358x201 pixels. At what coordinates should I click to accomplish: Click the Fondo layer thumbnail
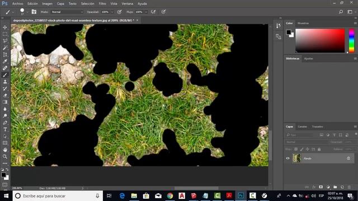tap(296, 158)
